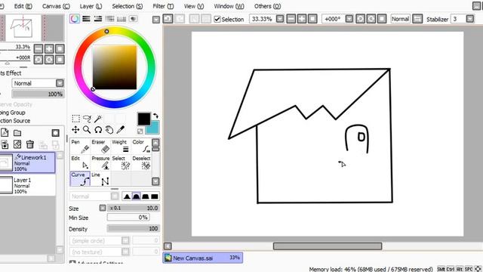
Task: Select the lasso selection tool
Action: [87, 119]
